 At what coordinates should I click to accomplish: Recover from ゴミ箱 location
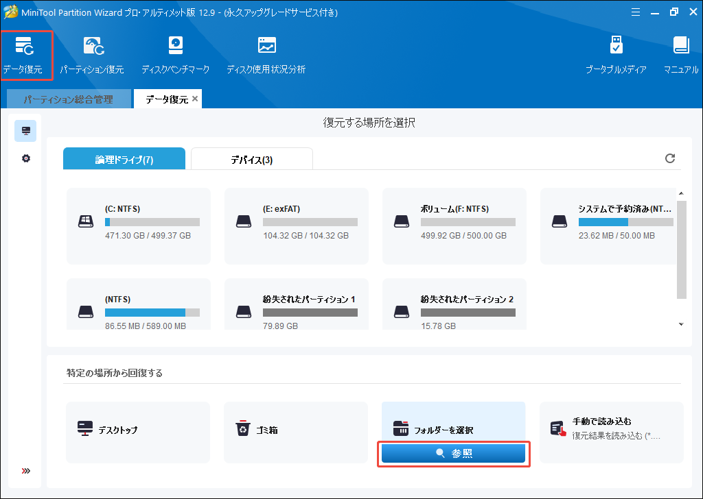(296, 433)
